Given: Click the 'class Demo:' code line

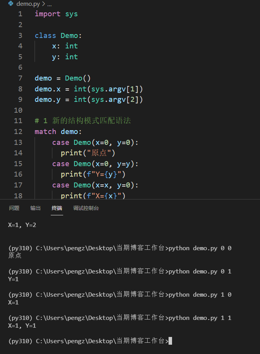Looking at the screenshot, I should coord(58,36).
